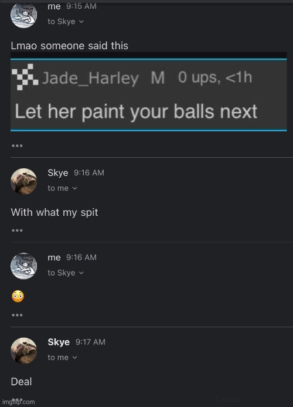Screen dimensions: 293x407
Task: Tap the faint "1 new" indicator at the bottom
Action: pos(227,399)
